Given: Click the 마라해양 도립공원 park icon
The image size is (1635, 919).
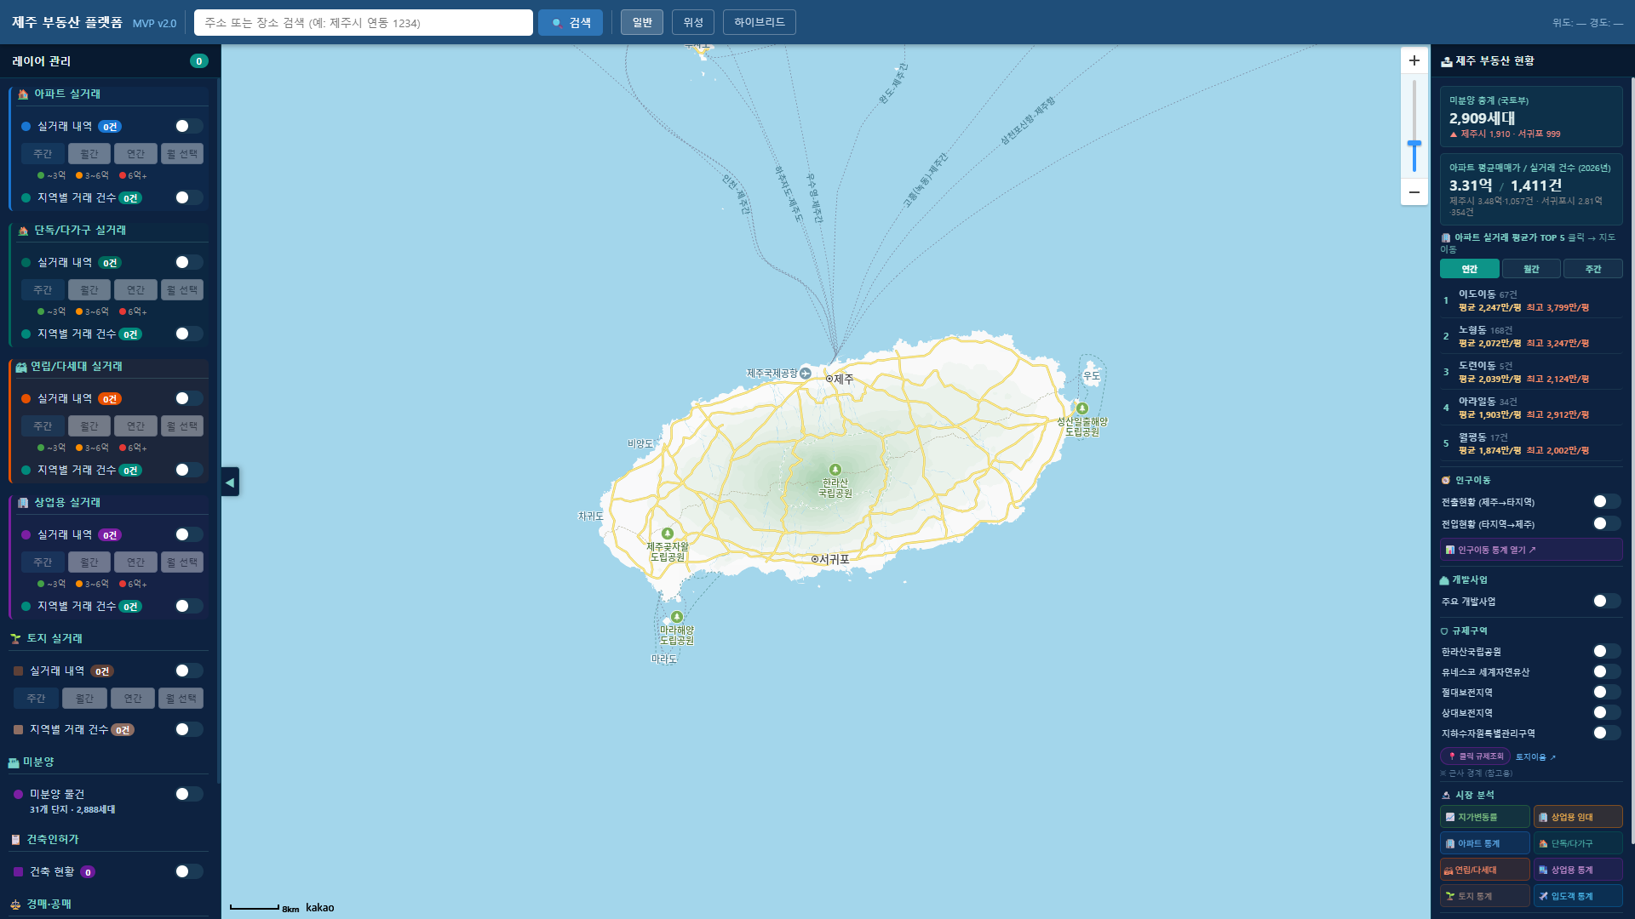Looking at the screenshot, I should [x=677, y=617].
